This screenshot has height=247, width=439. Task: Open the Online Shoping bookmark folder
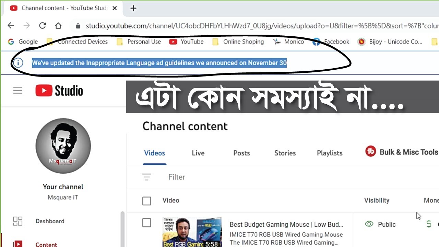[238, 42]
